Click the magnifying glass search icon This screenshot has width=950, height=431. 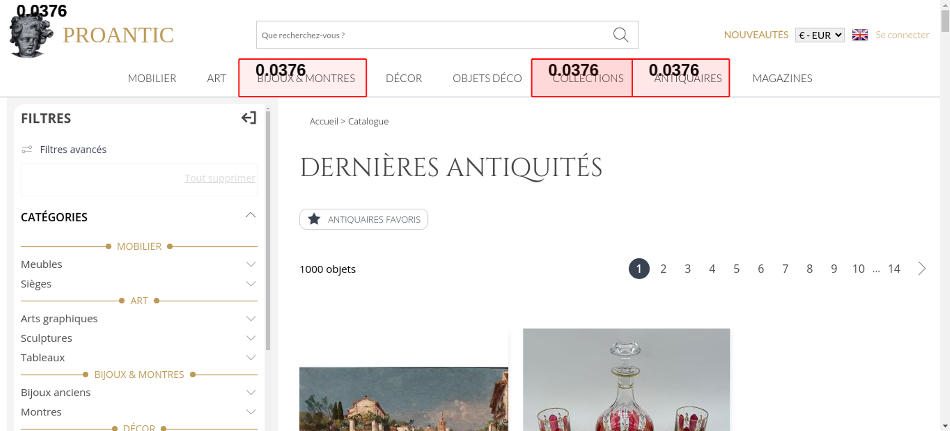click(x=620, y=35)
